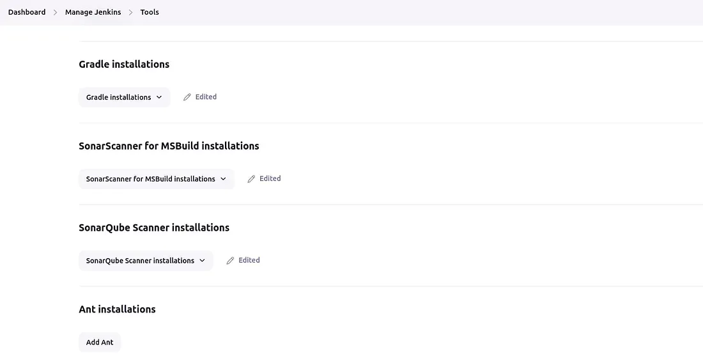Image resolution: width=703 pixels, height=354 pixels.
Task: Go to Dashboard in the breadcrumb
Action: [27, 12]
